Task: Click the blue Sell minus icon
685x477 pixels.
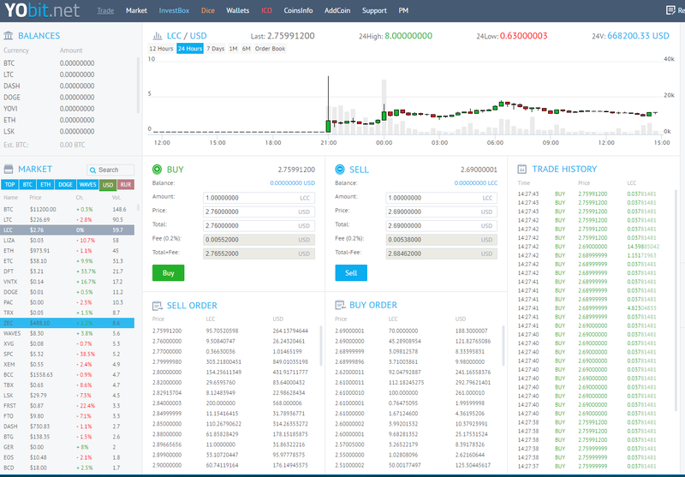Action: (339, 170)
